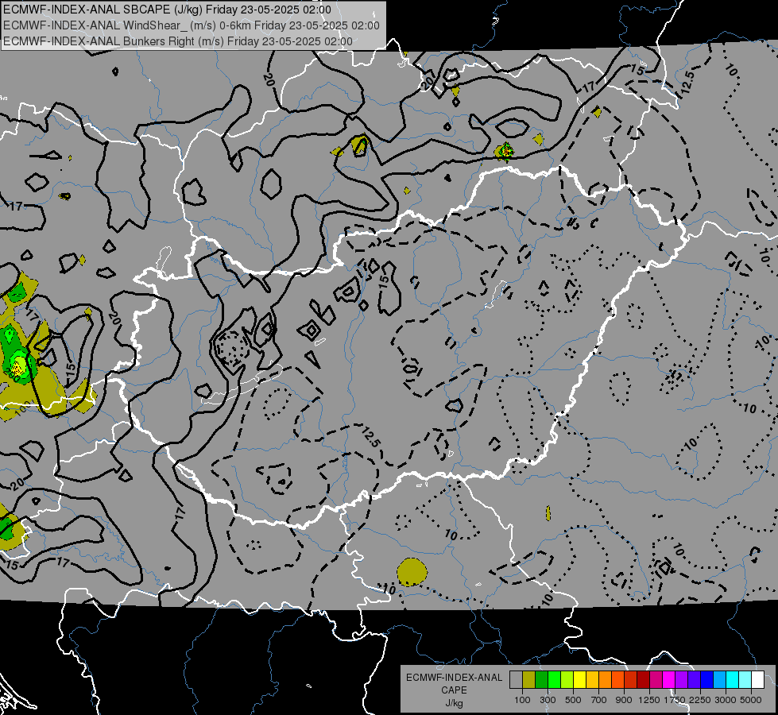Click the grey swatch in the CAPE legend

coord(516,680)
